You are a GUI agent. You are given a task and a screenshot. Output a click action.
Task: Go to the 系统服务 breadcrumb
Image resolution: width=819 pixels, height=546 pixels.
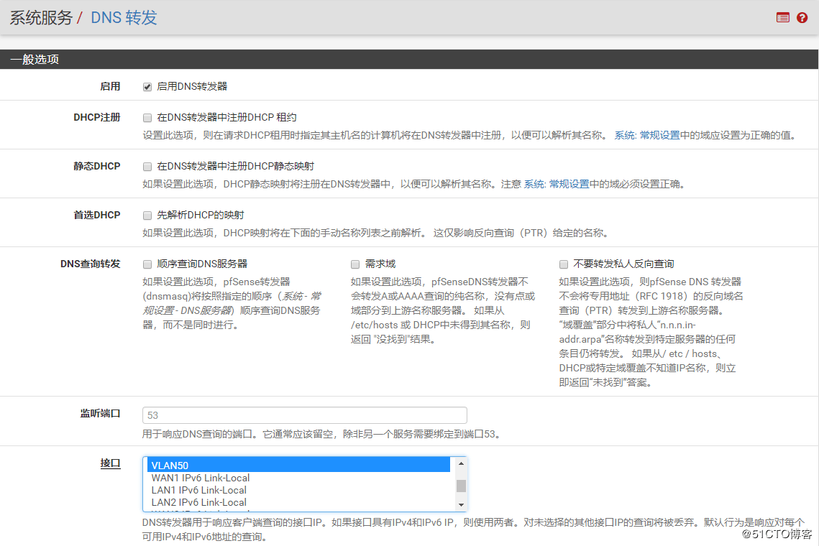pos(41,18)
